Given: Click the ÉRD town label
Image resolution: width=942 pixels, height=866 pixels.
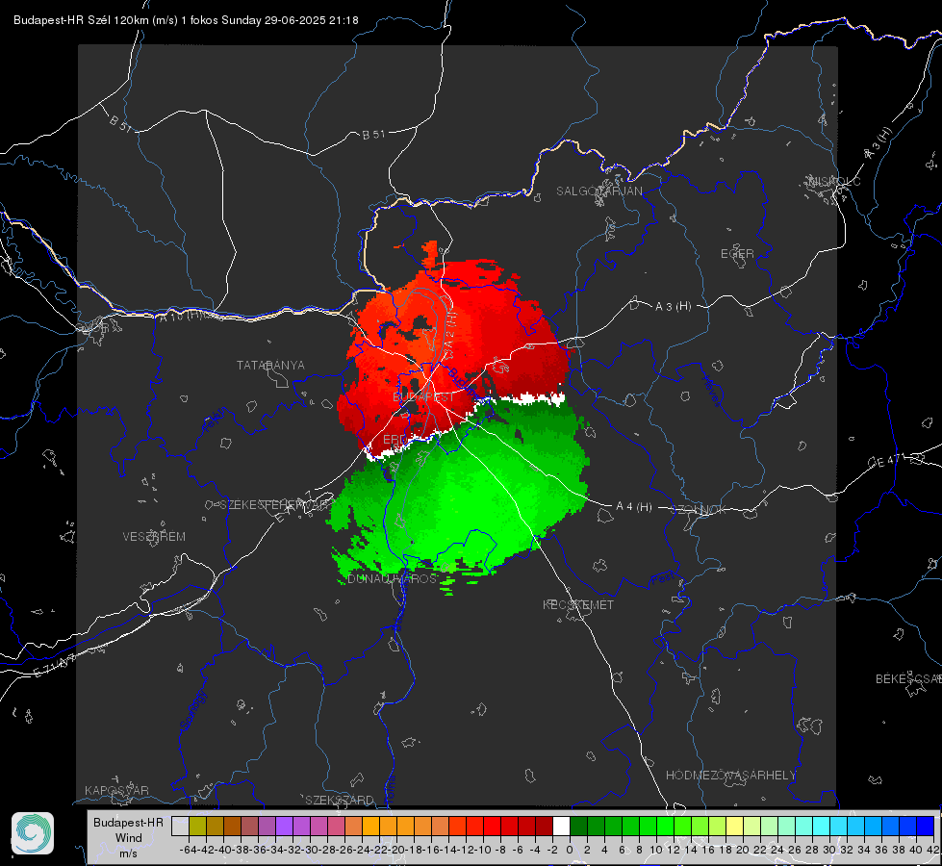Looking at the screenshot, I should pyautogui.click(x=395, y=440).
